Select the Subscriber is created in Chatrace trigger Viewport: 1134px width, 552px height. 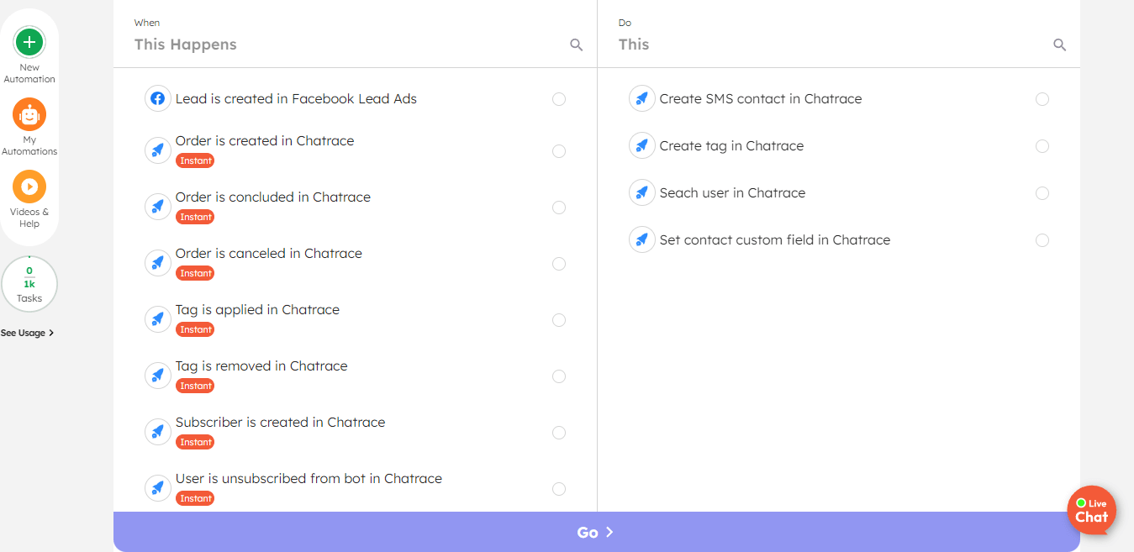click(559, 432)
